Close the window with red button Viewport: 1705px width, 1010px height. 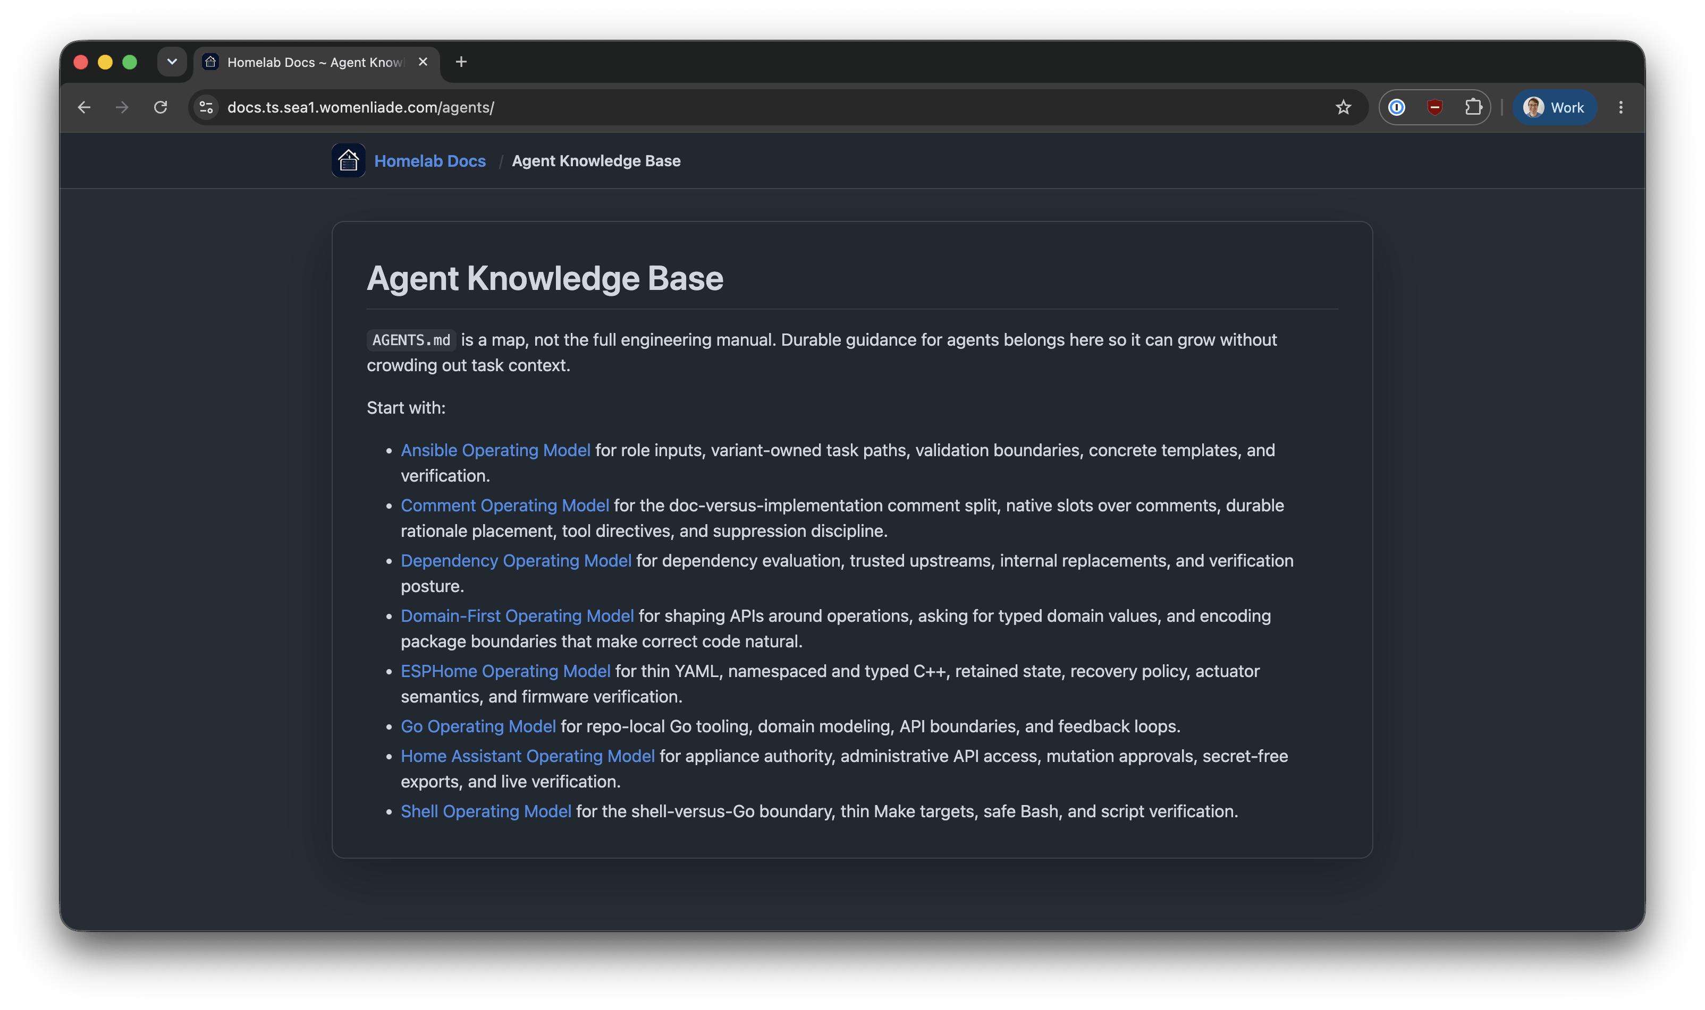click(80, 62)
